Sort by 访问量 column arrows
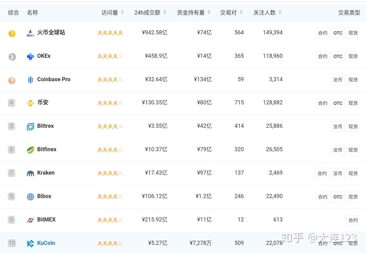Image resolution: width=366 pixels, height=253 pixels. tap(122, 12)
